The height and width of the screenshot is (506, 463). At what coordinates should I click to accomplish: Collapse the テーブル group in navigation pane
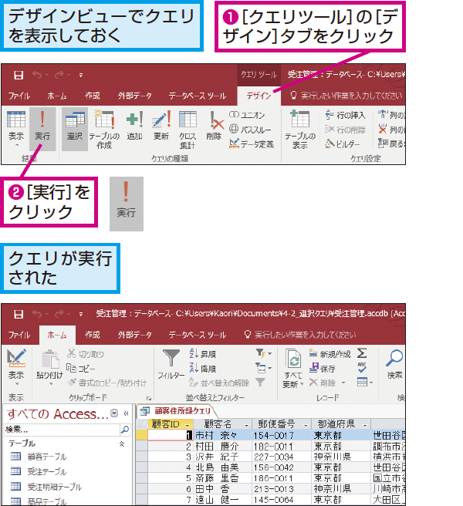pyautogui.click(x=121, y=444)
